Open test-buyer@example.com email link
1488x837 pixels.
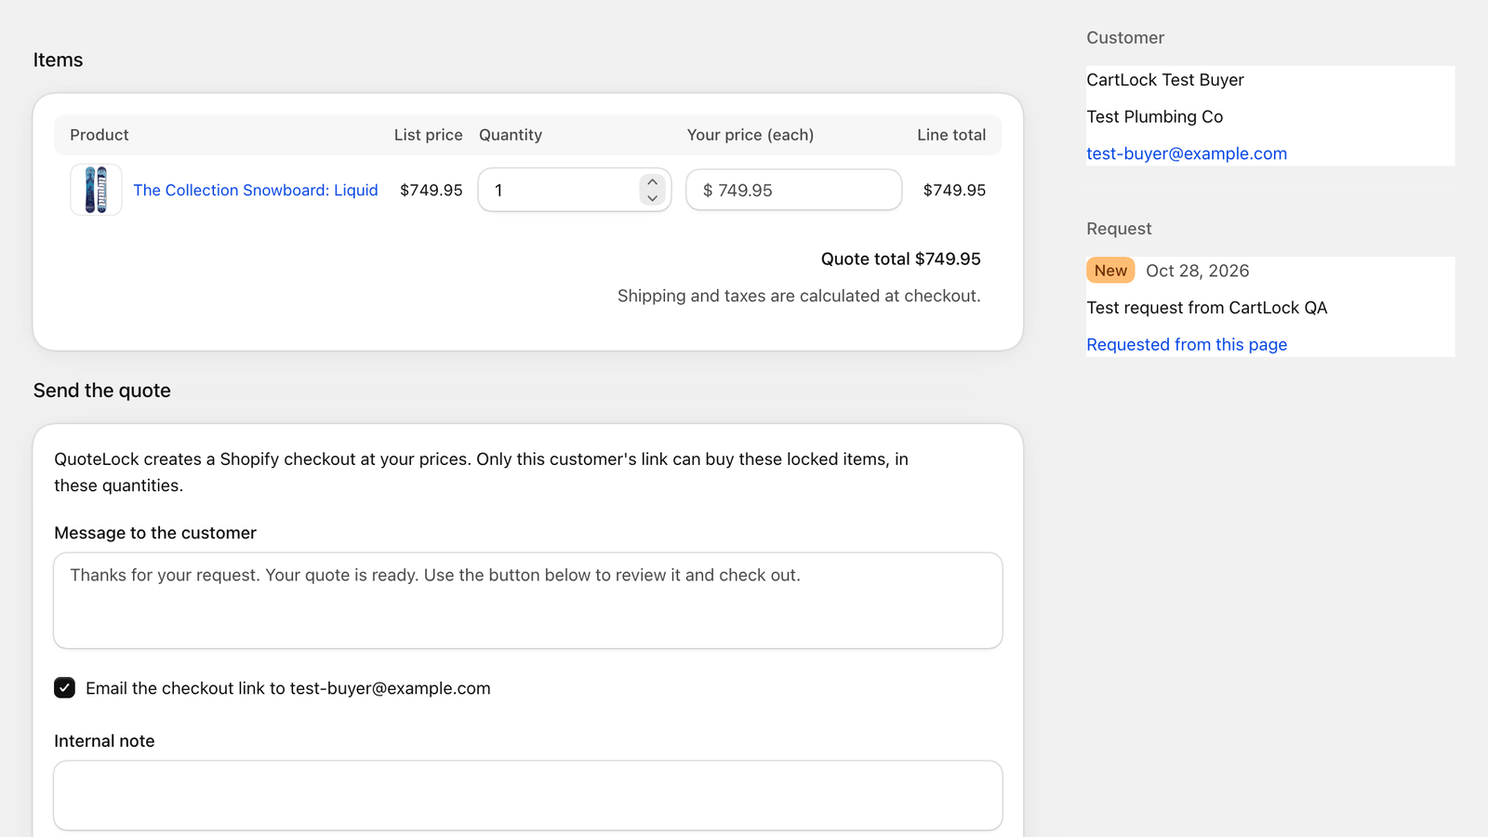click(1187, 153)
